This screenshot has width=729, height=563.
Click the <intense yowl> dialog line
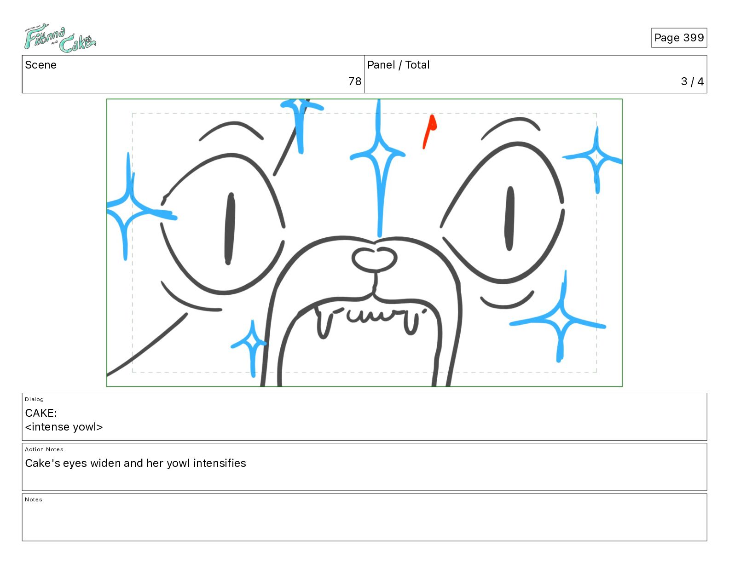coord(64,427)
